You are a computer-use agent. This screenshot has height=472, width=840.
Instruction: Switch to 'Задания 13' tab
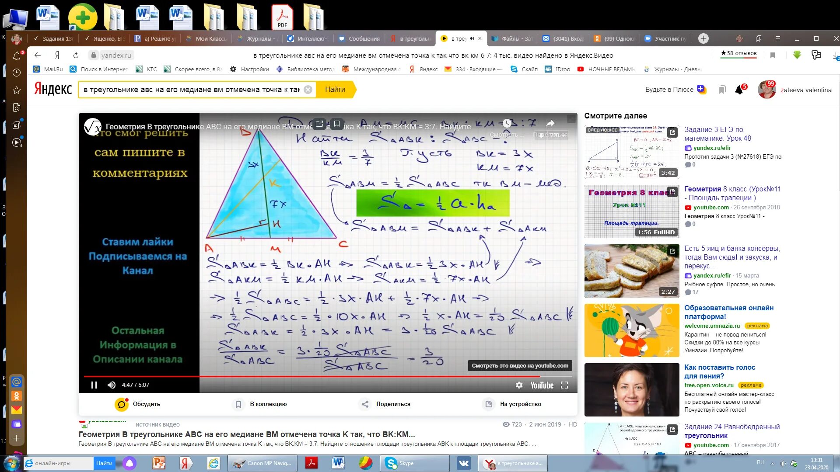click(x=53, y=38)
